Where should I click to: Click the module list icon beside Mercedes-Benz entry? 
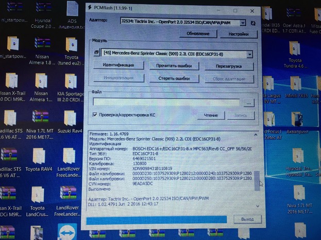coord(97,53)
